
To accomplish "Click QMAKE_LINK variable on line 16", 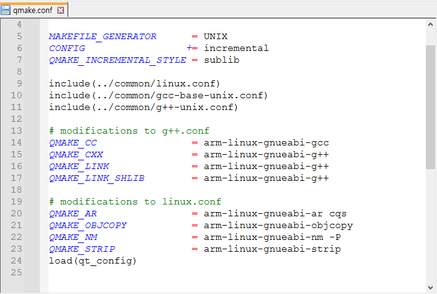I will pos(79,167).
